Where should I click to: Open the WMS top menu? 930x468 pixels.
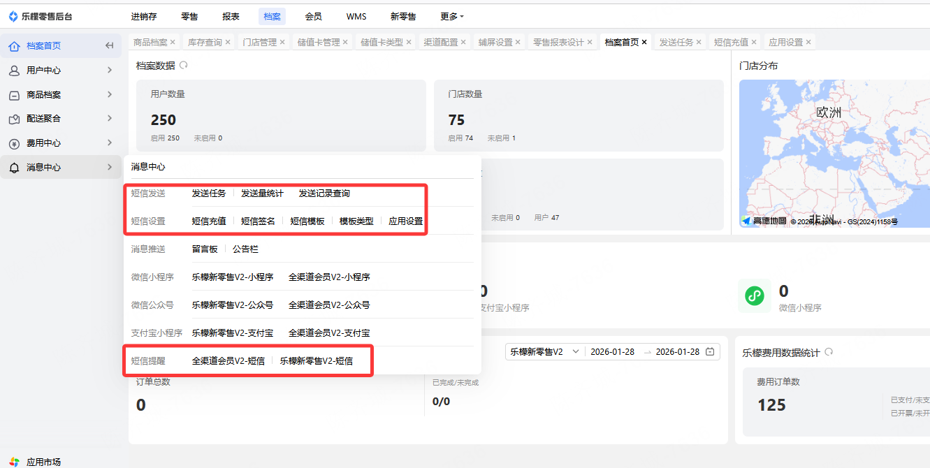(x=356, y=16)
